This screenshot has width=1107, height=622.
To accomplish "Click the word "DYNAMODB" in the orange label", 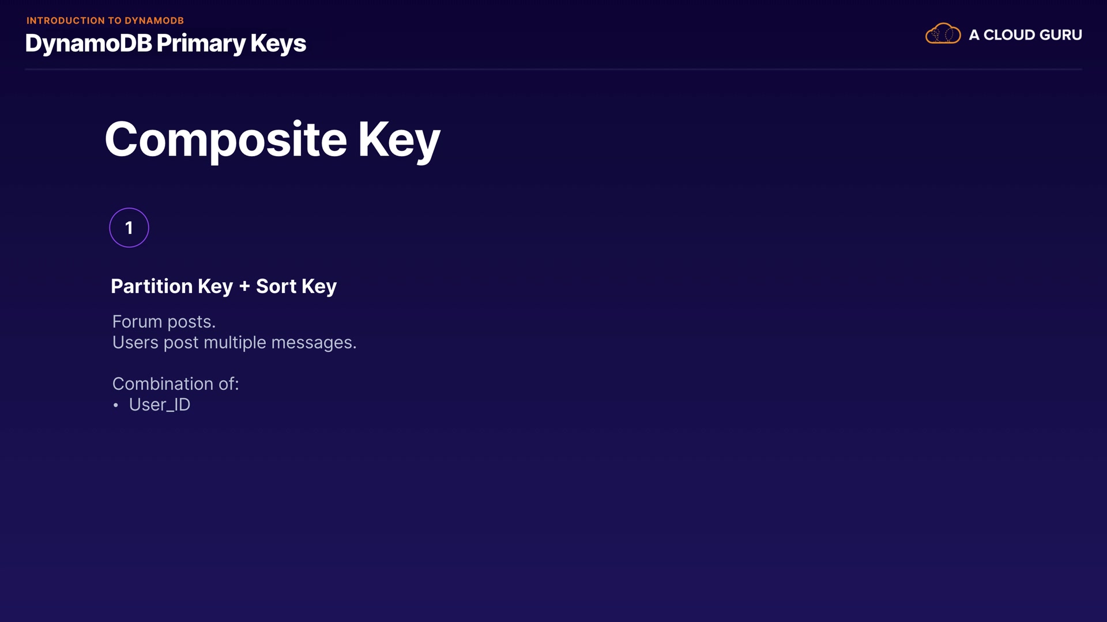I will (x=154, y=21).
